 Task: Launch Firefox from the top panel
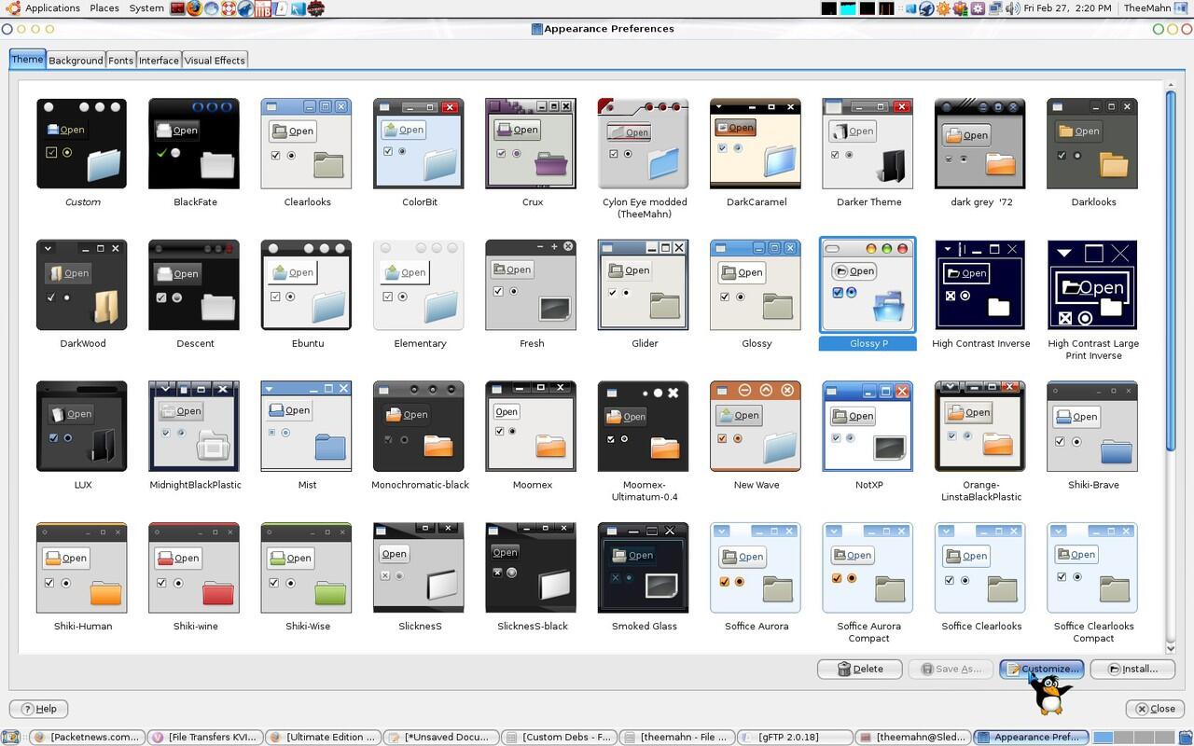pos(194,8)
